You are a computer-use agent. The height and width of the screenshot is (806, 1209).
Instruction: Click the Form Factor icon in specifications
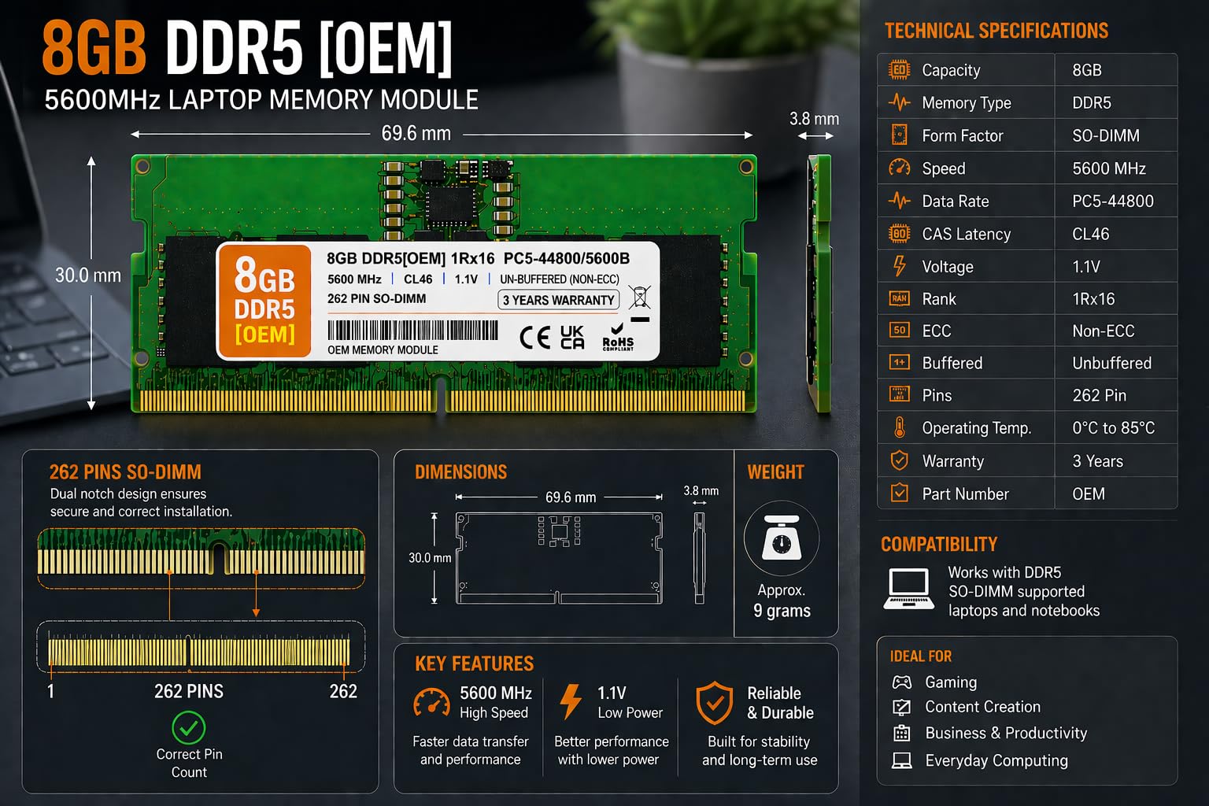click(x=899, y=135)
